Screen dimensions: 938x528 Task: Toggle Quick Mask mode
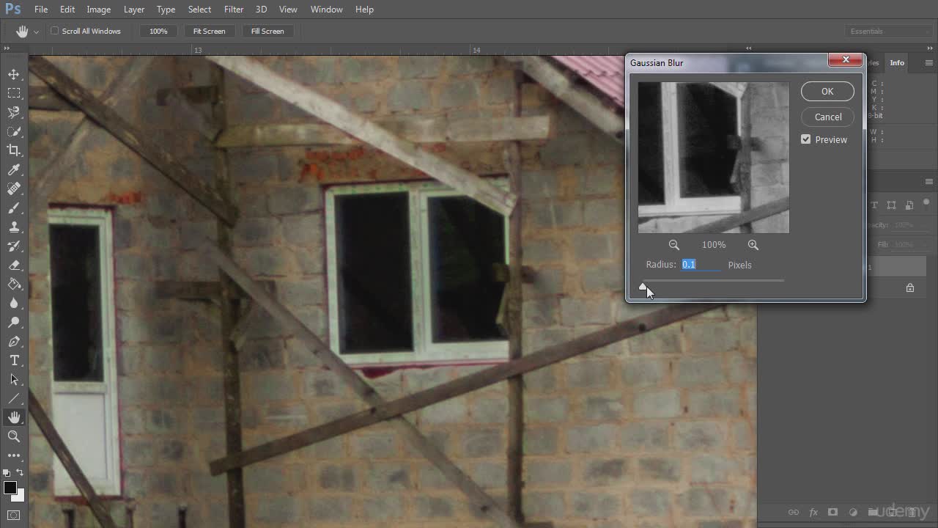point(14,515)
